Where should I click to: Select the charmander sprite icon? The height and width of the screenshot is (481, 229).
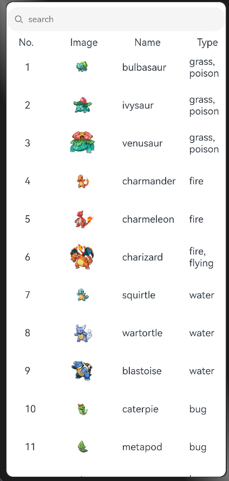pyautogui.click(x=83, y=181)
